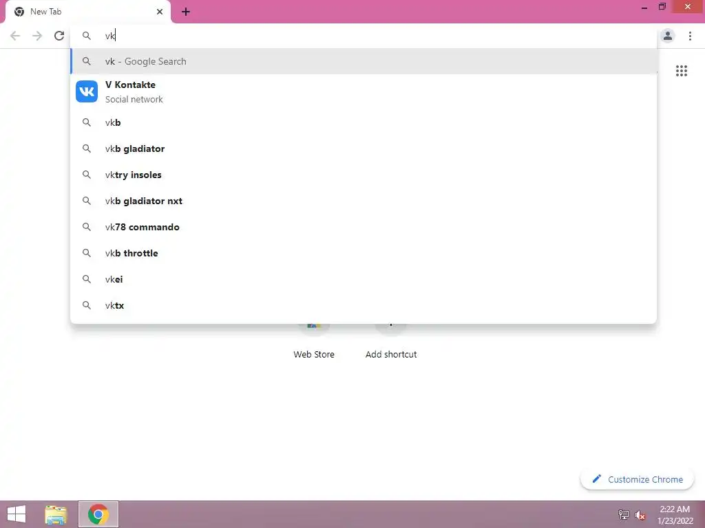
Task: Click the muted volume tray icon
Action: click(x=640, y=515)
